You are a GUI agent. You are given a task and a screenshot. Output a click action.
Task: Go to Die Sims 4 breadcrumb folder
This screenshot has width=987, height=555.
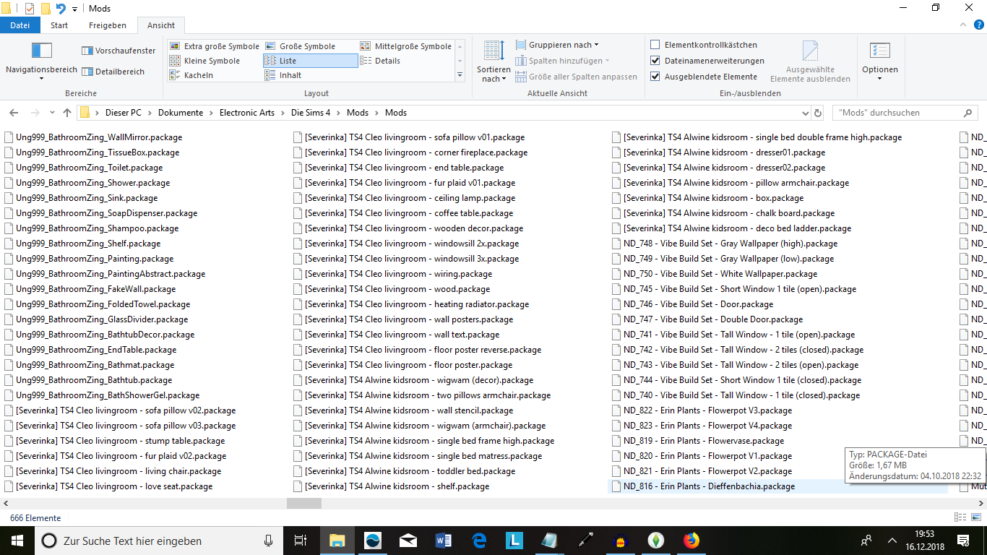click(x=311, y=113)
